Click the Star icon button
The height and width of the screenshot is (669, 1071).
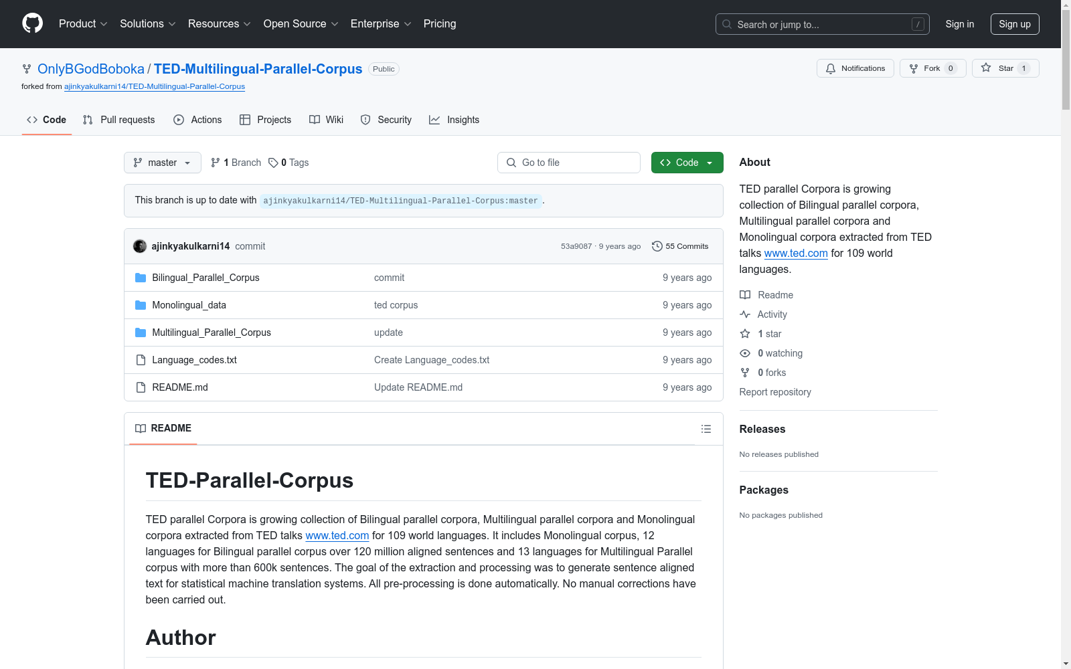pyautogui.click(x=986, y=68)
